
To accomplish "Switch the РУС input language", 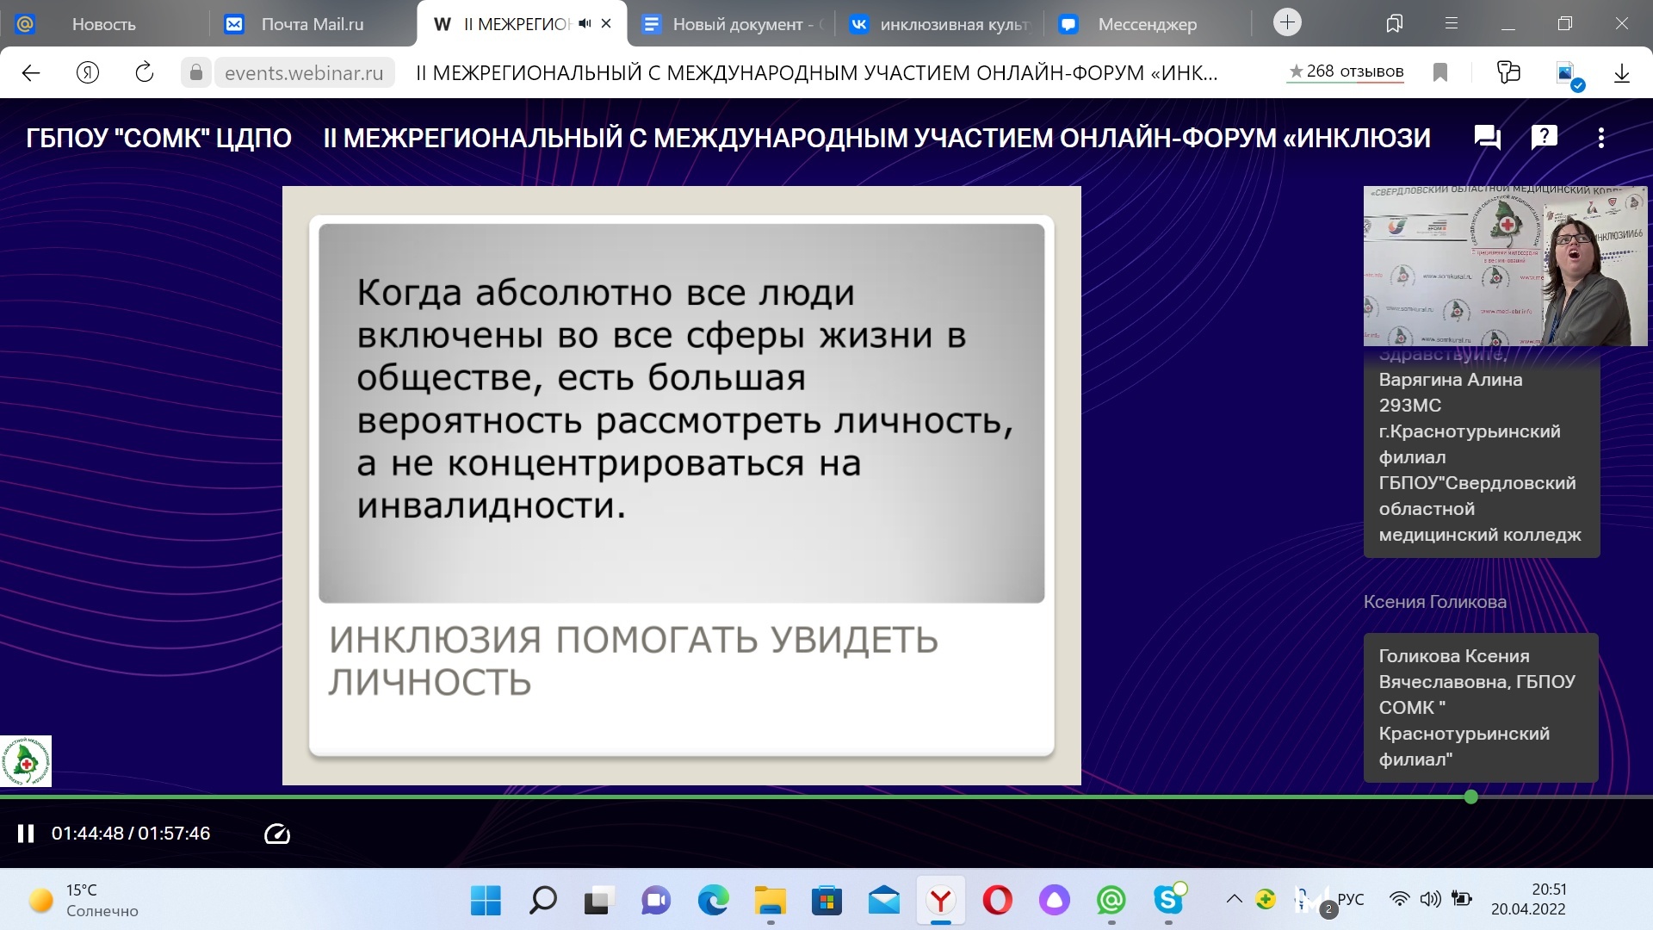I will tap(1351, 899).
